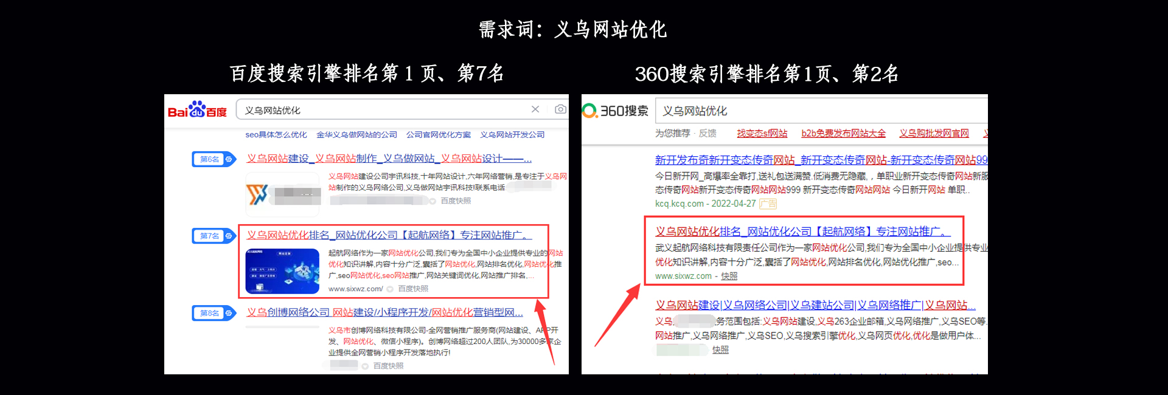The image size is (1168, 395).
Task: Click 为您推荐 label in 360 search
Action: click(x=672, y=134)
